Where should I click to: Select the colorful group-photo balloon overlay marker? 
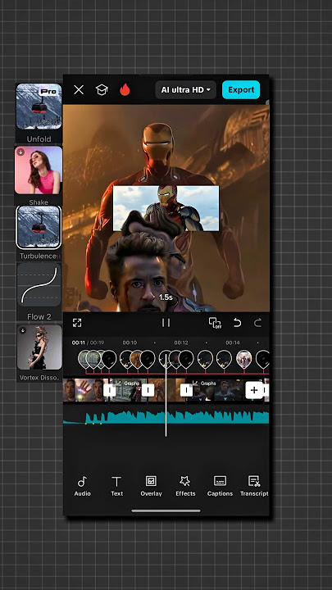coord(244,359)
